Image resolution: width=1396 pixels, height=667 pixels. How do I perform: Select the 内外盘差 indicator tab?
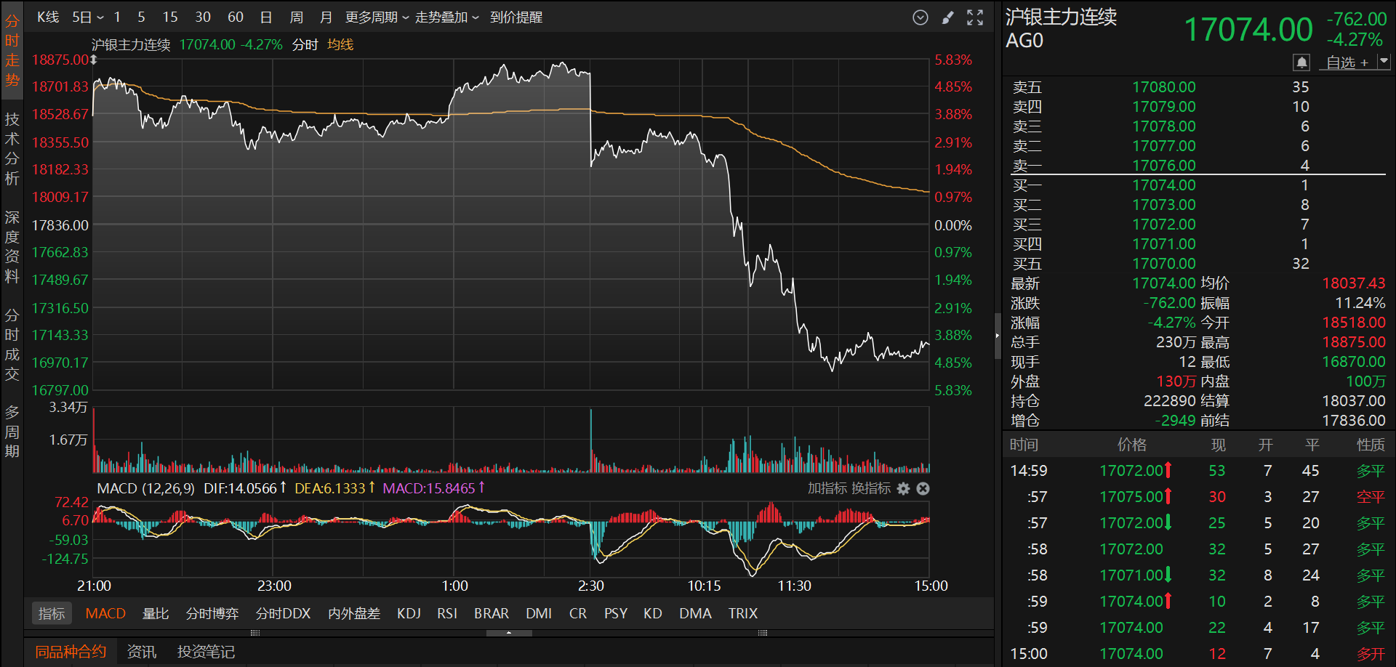(x=354, y=613)
